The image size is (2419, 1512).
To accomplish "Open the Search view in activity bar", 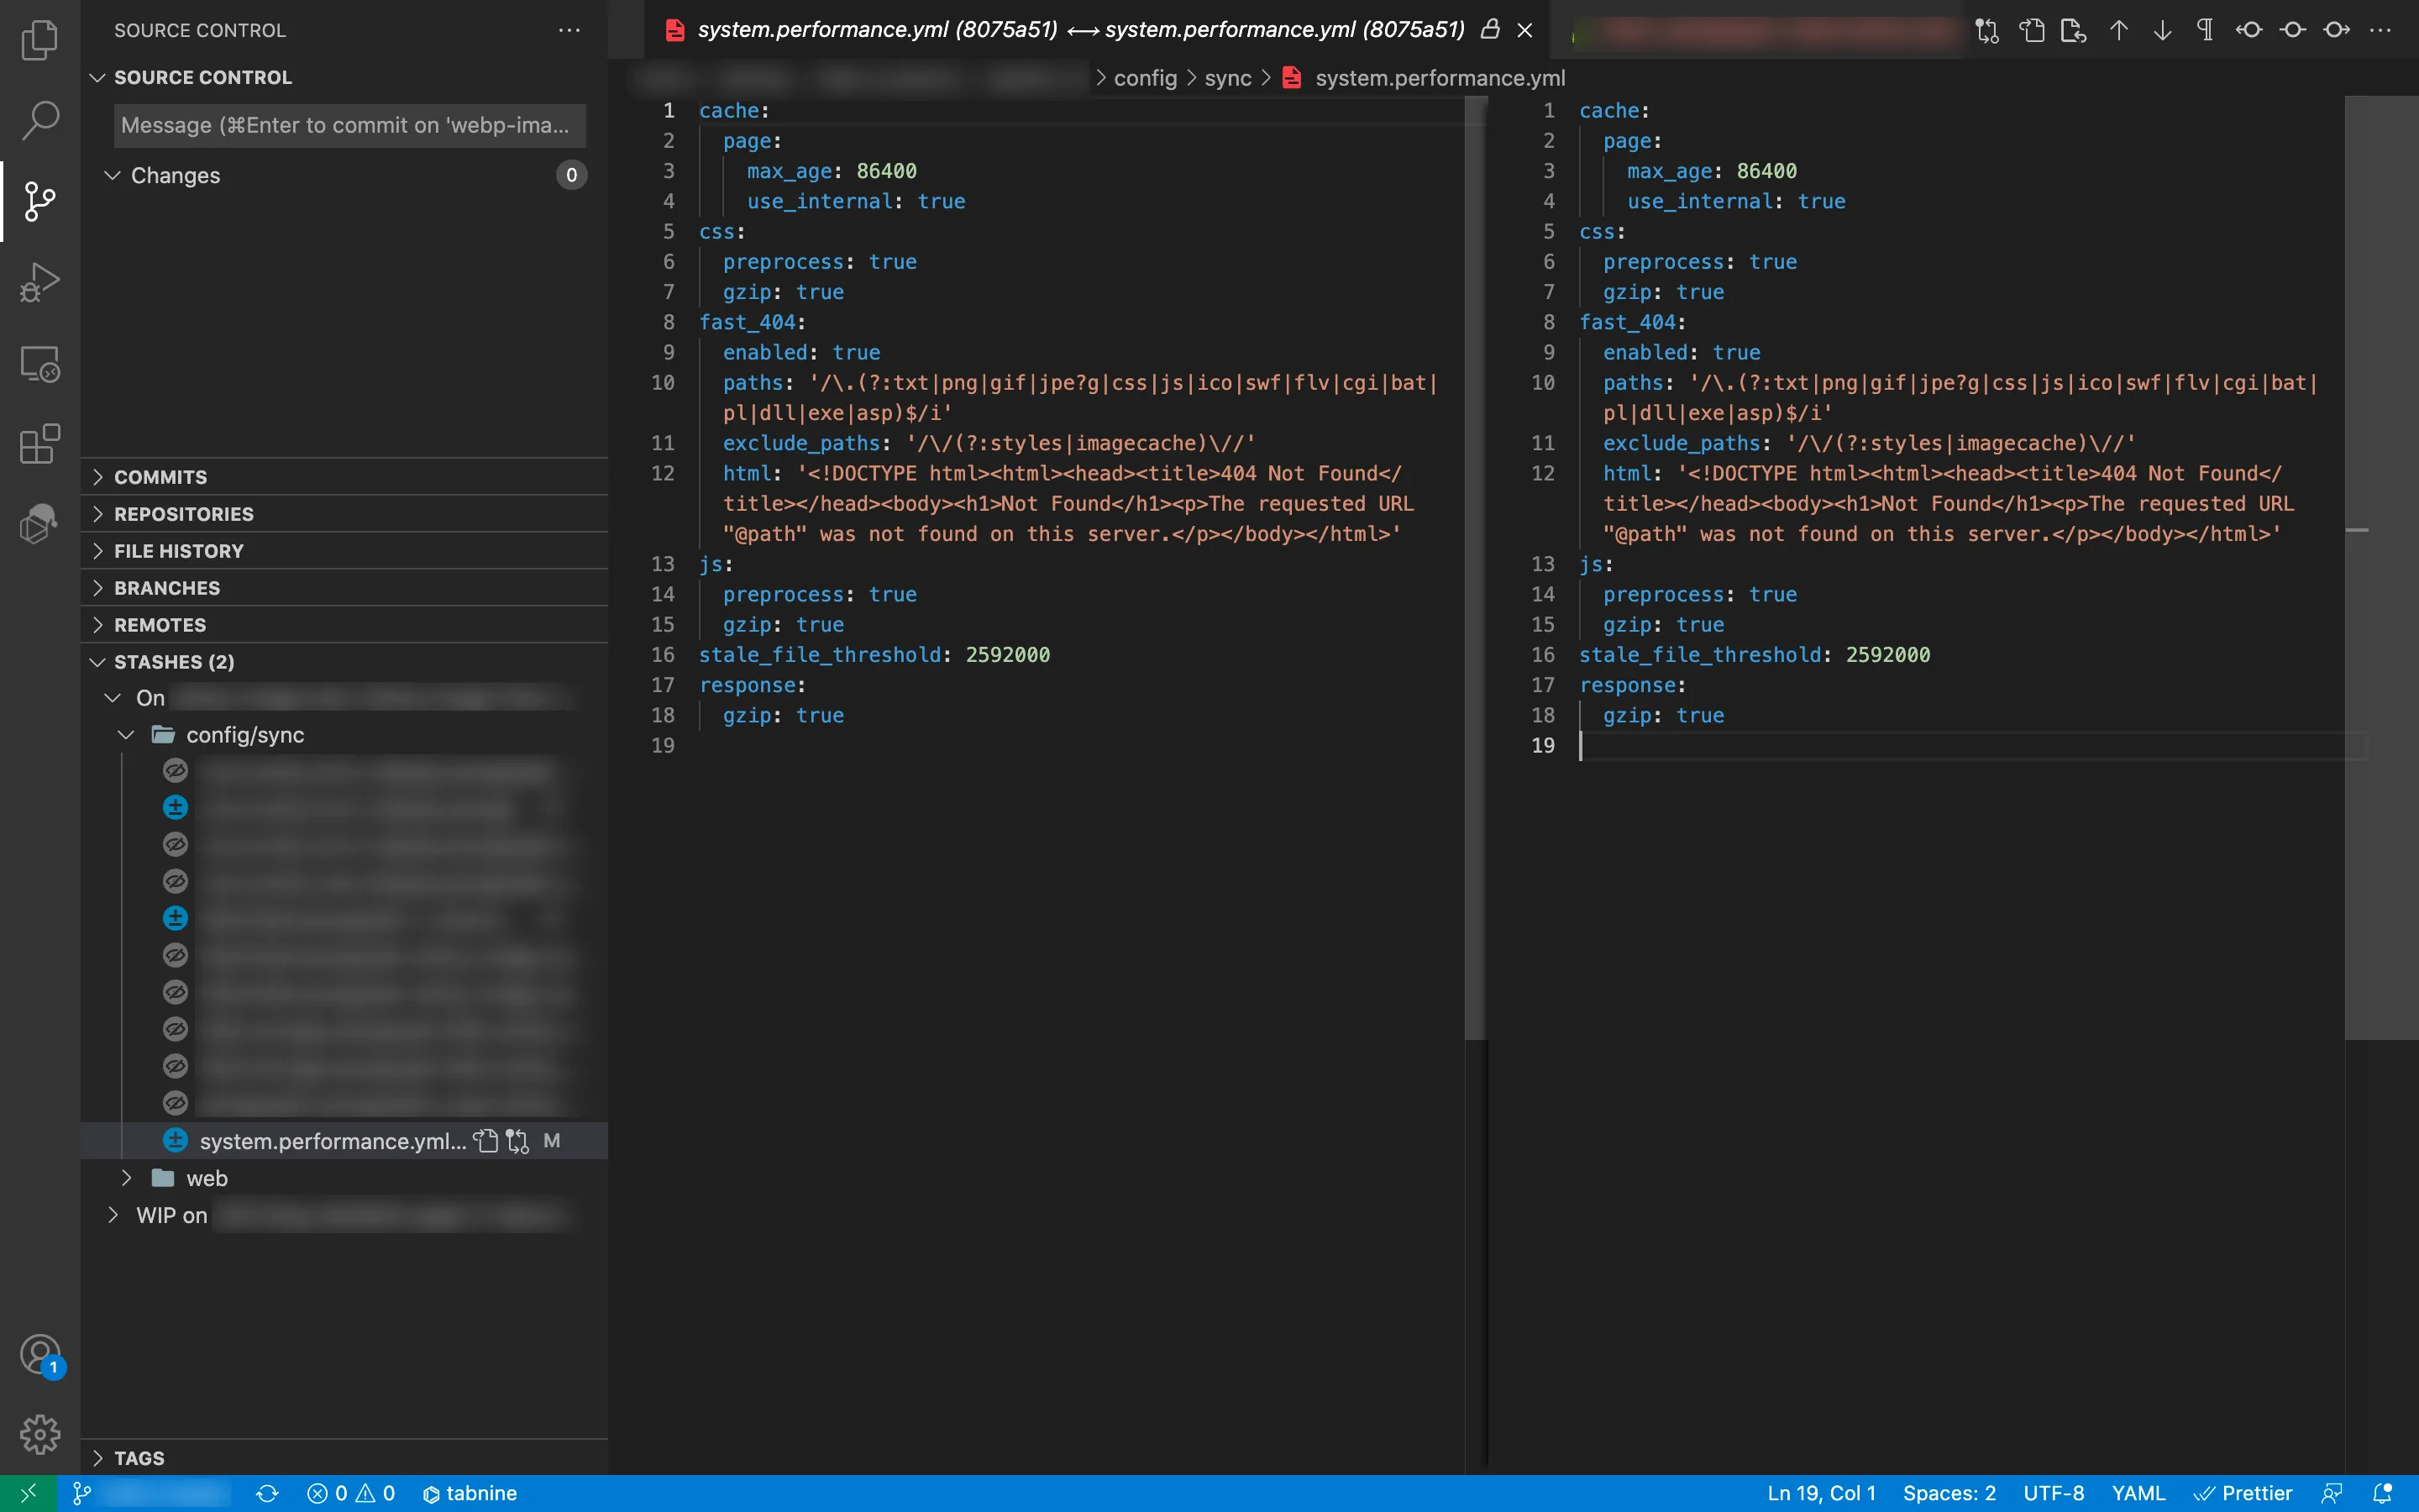I will 40,120.
